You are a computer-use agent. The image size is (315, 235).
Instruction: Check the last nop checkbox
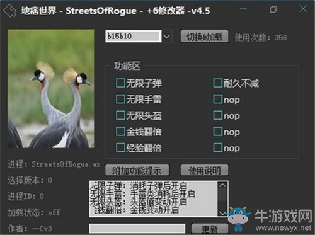click(x=218, y=147)
